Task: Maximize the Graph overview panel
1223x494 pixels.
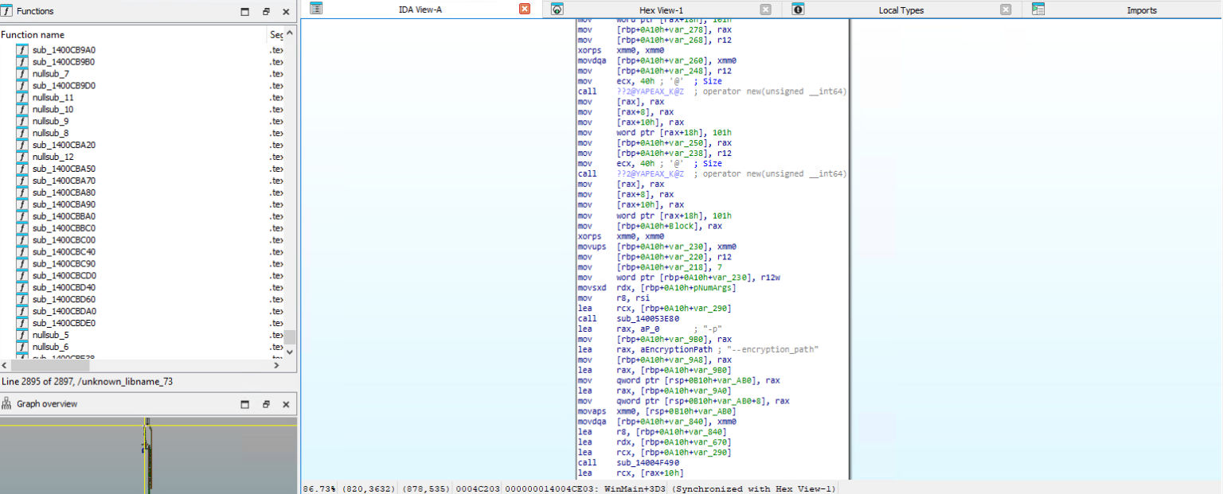Action: [245, 404]
